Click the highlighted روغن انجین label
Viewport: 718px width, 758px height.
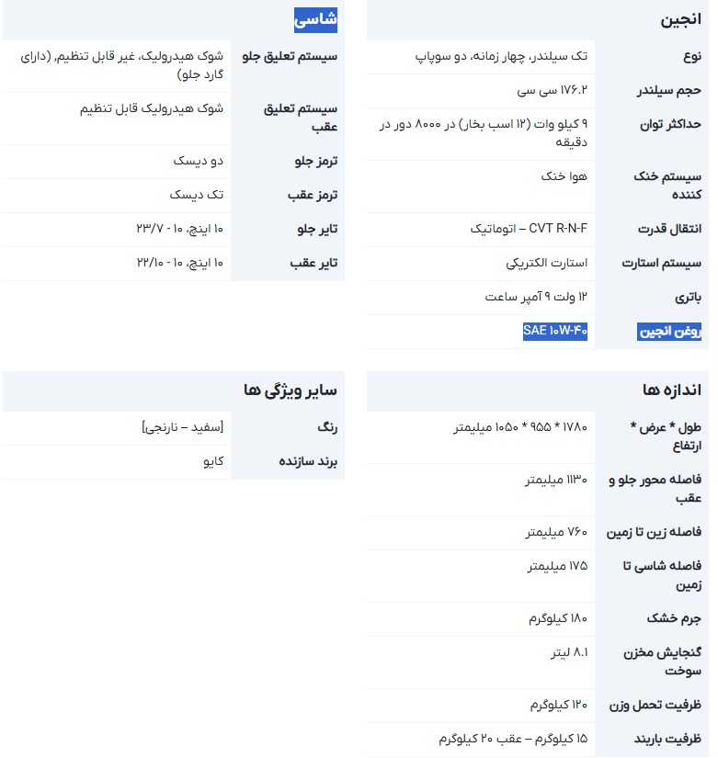(x=669, y=331)
